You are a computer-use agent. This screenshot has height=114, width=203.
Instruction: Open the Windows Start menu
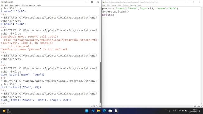click(87, 111)
